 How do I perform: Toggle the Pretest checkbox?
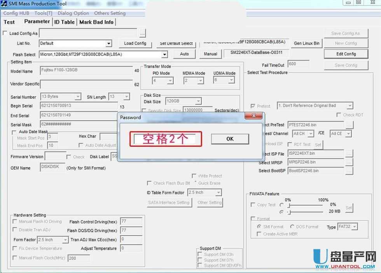tap(253, 106)
